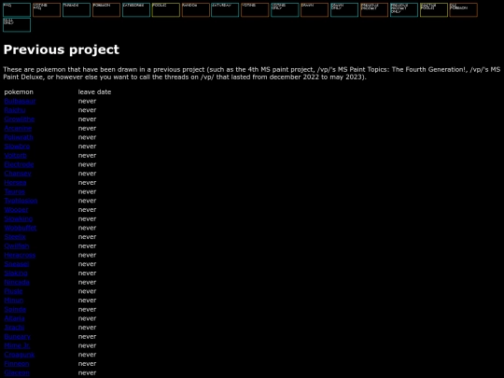
Task: Open the Croagunk link
Action: pos(20,355)
